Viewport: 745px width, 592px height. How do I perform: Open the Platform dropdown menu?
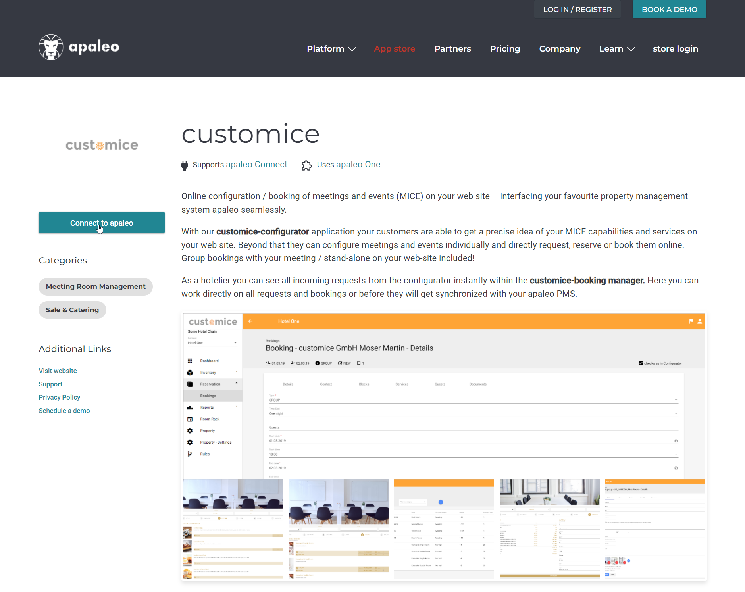[x=331, y=49]
